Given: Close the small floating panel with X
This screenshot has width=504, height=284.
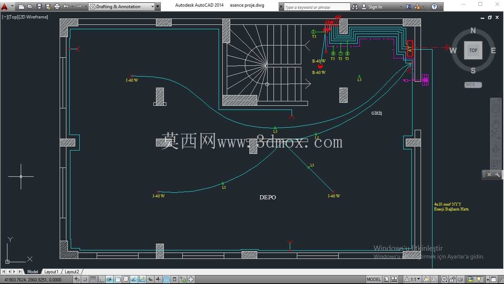Looking at the screenshot, I should pyautogui.click(x=489, y=175).
